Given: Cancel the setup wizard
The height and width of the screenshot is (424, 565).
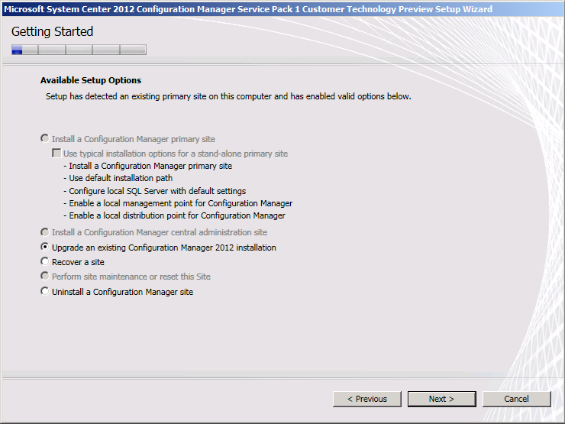Looking at the screenshot, I should [x=516, y=399].
